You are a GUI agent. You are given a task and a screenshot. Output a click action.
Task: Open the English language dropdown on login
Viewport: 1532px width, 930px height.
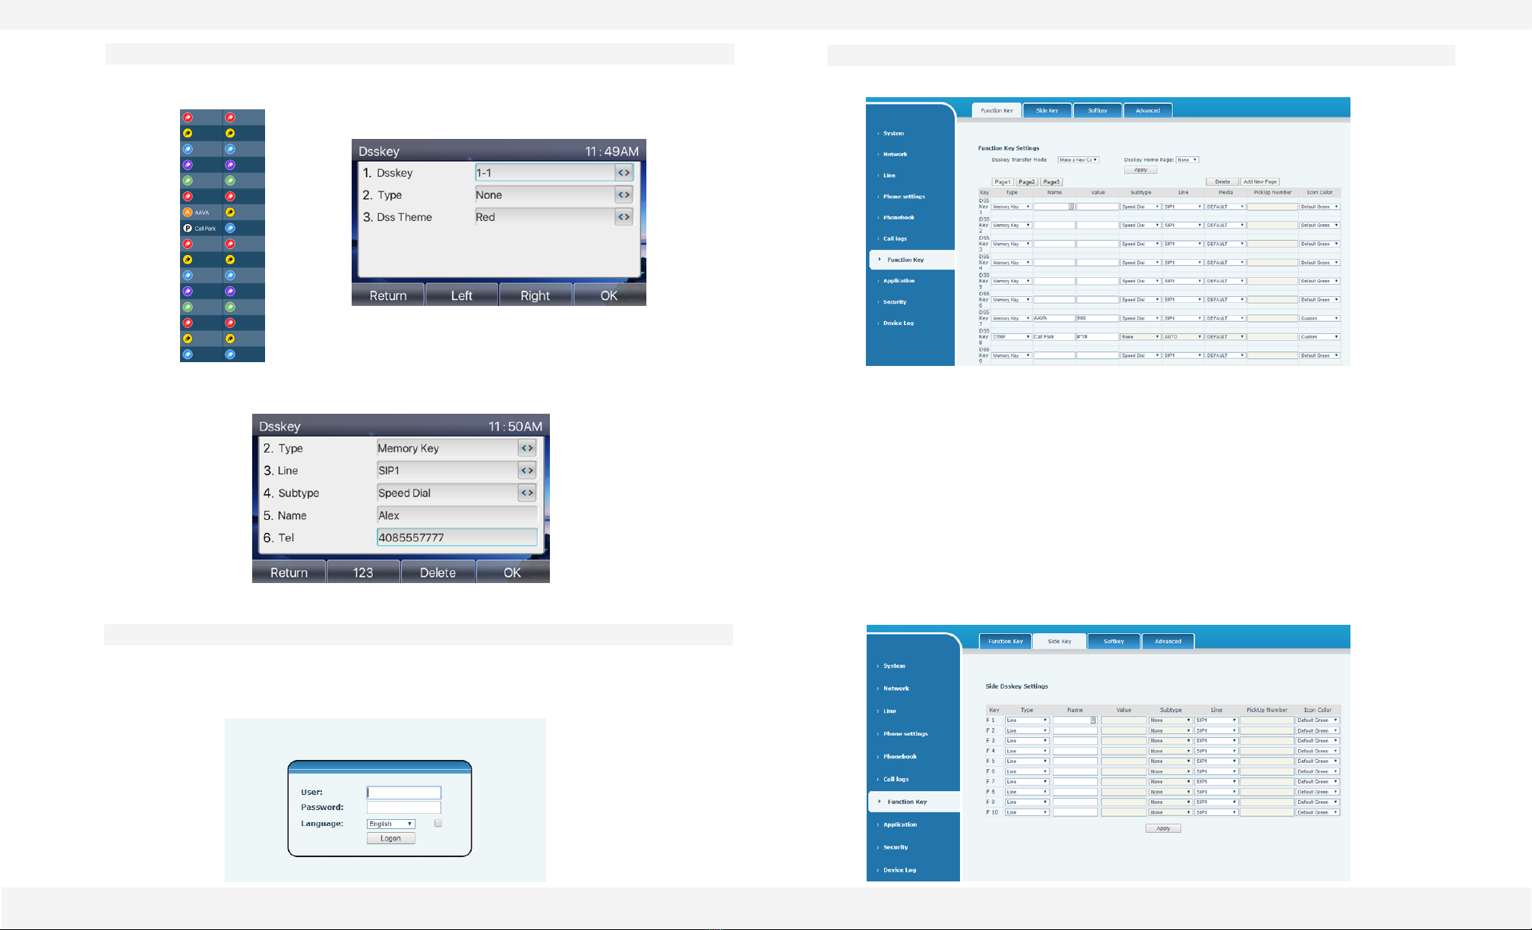(390, 824)
